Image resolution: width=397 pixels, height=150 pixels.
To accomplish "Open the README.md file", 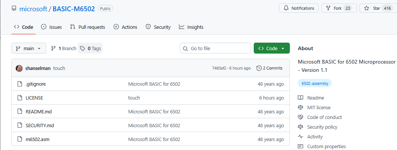I will click(39, 111).
